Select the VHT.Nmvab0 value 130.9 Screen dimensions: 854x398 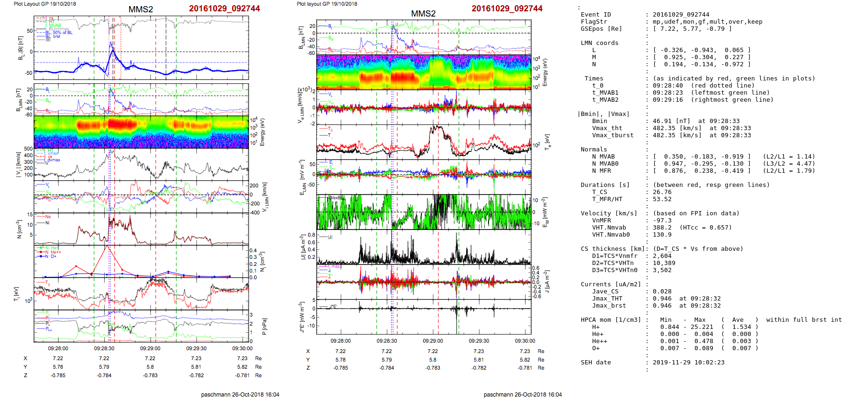coord(662,235)
